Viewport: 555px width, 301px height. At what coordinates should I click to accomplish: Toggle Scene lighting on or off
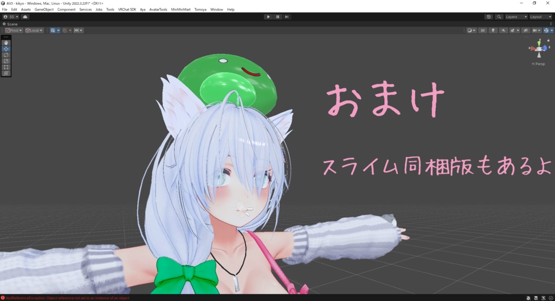493,30
